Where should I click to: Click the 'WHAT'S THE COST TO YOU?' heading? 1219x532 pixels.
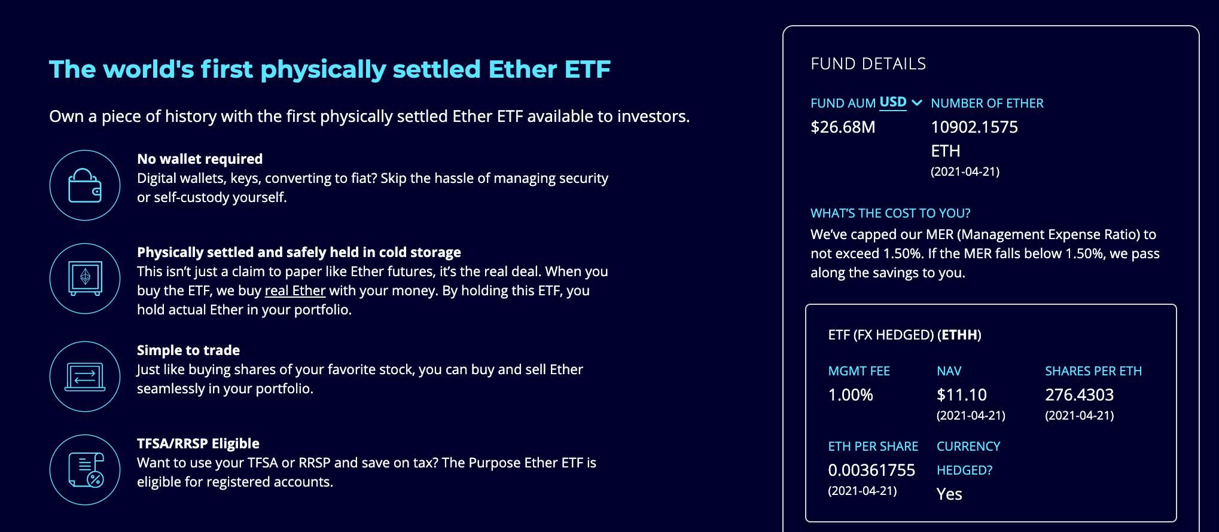click(890, 213)
